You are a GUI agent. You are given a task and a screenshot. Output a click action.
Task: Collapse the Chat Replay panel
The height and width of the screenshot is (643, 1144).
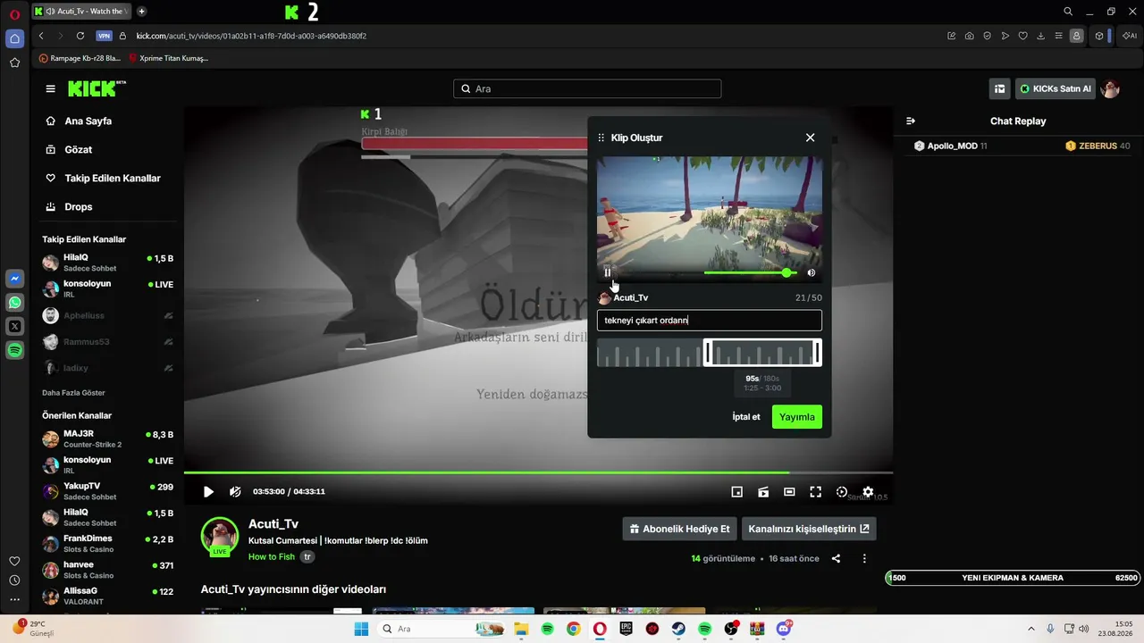click(911, 121)
